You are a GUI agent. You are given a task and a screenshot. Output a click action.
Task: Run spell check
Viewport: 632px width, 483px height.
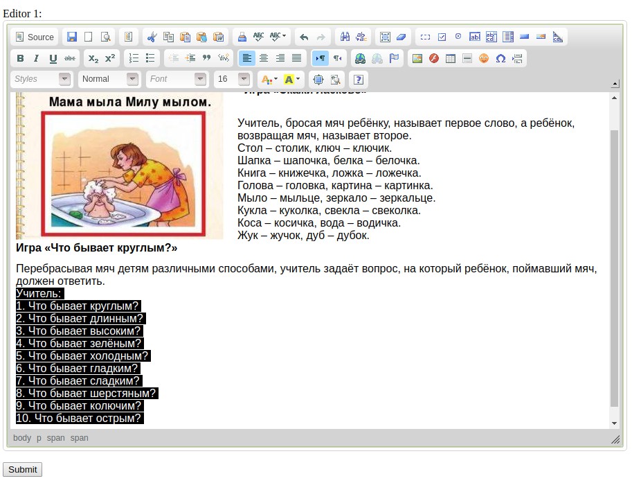pos(259,37)
